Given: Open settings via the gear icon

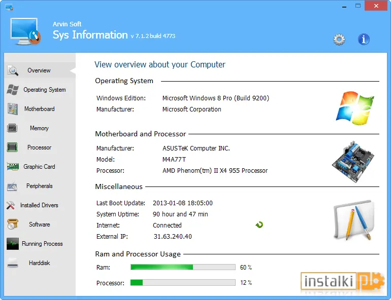Looking at the screenshot, I should (x=339, y=40).
